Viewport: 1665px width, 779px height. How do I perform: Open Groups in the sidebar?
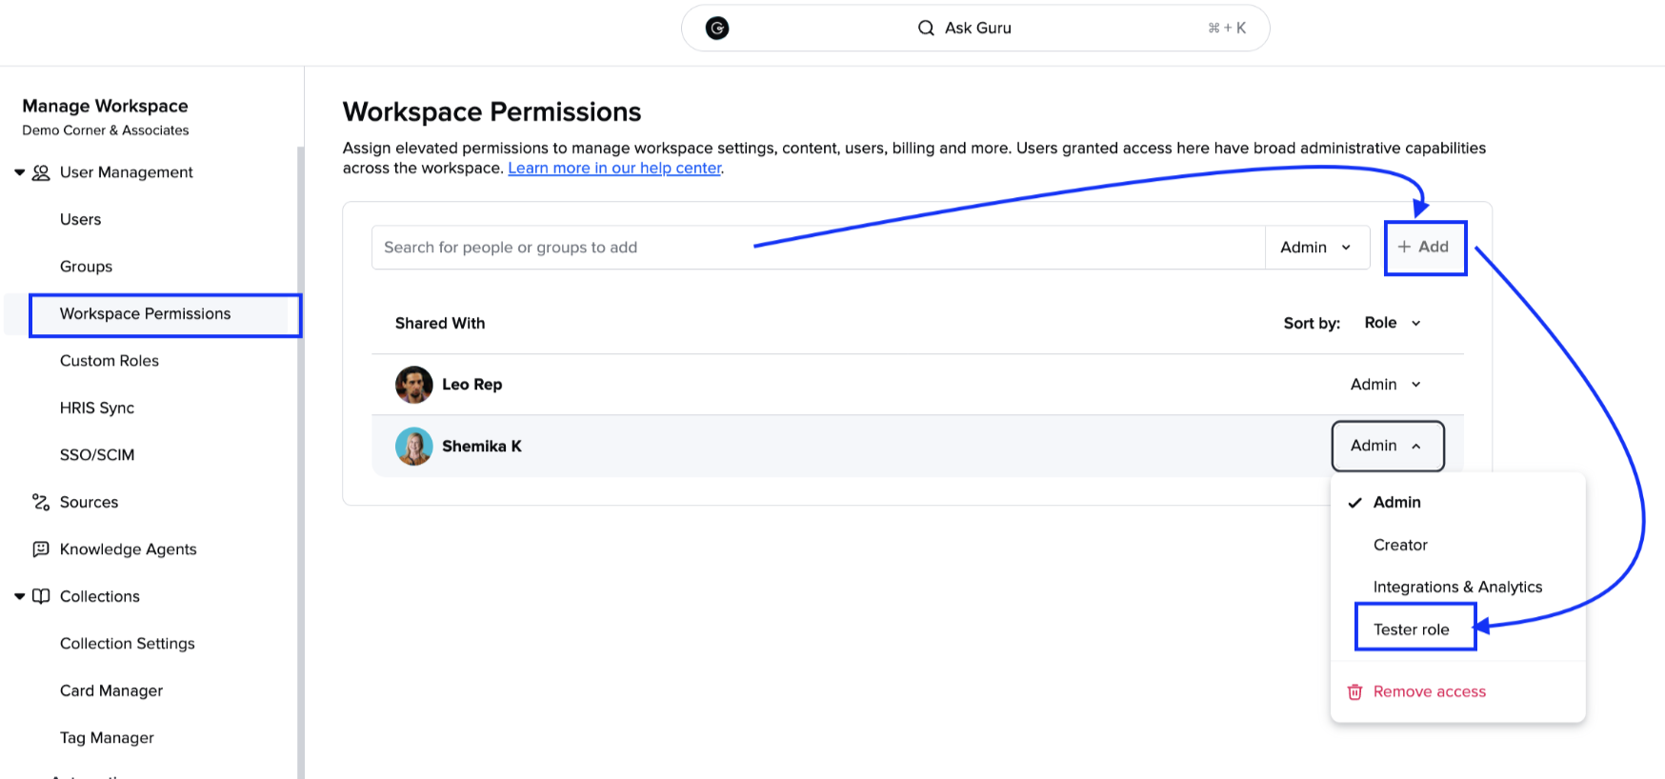coord(86,267)
